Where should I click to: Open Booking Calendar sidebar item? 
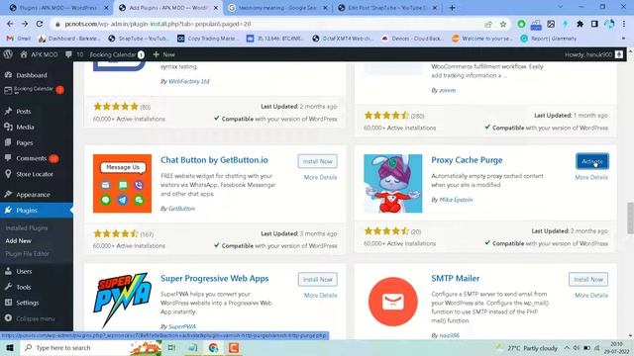pos(34,90)
